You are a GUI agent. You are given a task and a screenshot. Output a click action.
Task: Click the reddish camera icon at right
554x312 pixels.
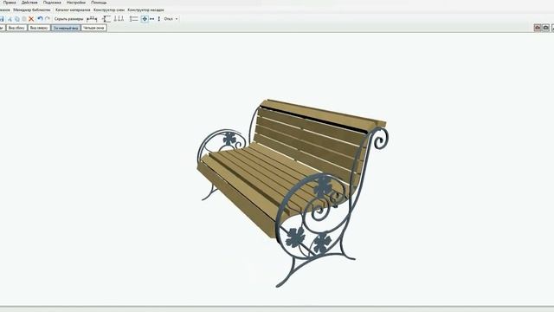538,28
